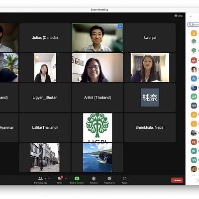Image resolution: width=199 pixels, height=199 pixels.
Task: Click the green Share Screen icon
Action: pyautogui.click(x=77, y=179)
